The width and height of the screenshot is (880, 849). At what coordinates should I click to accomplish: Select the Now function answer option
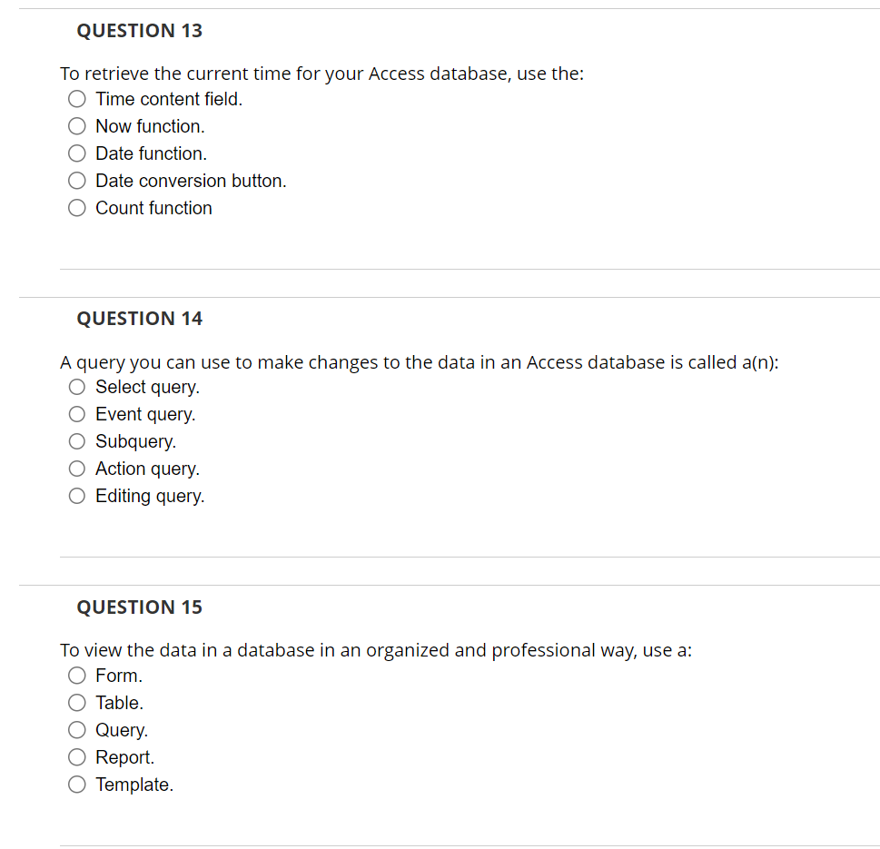76,125
